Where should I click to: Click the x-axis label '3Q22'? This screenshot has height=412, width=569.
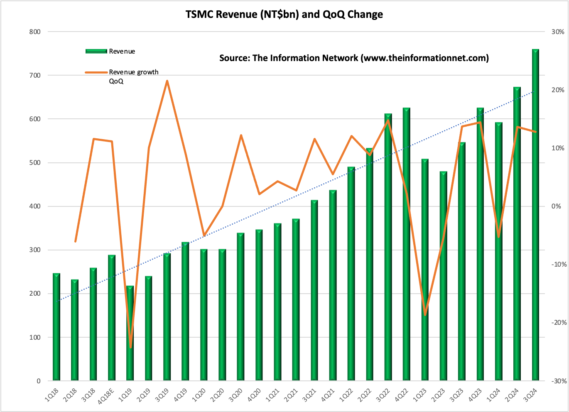click(383, 394)
